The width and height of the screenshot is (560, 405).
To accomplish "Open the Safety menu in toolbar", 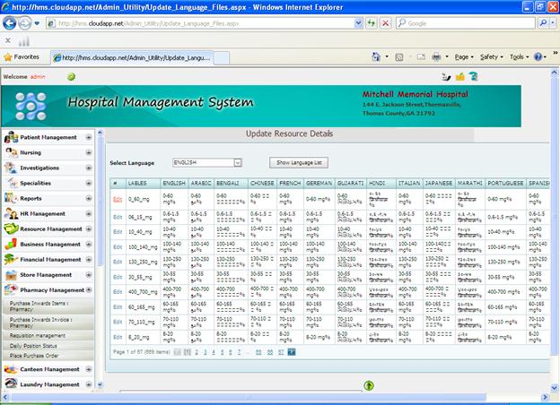I will 491,56.
